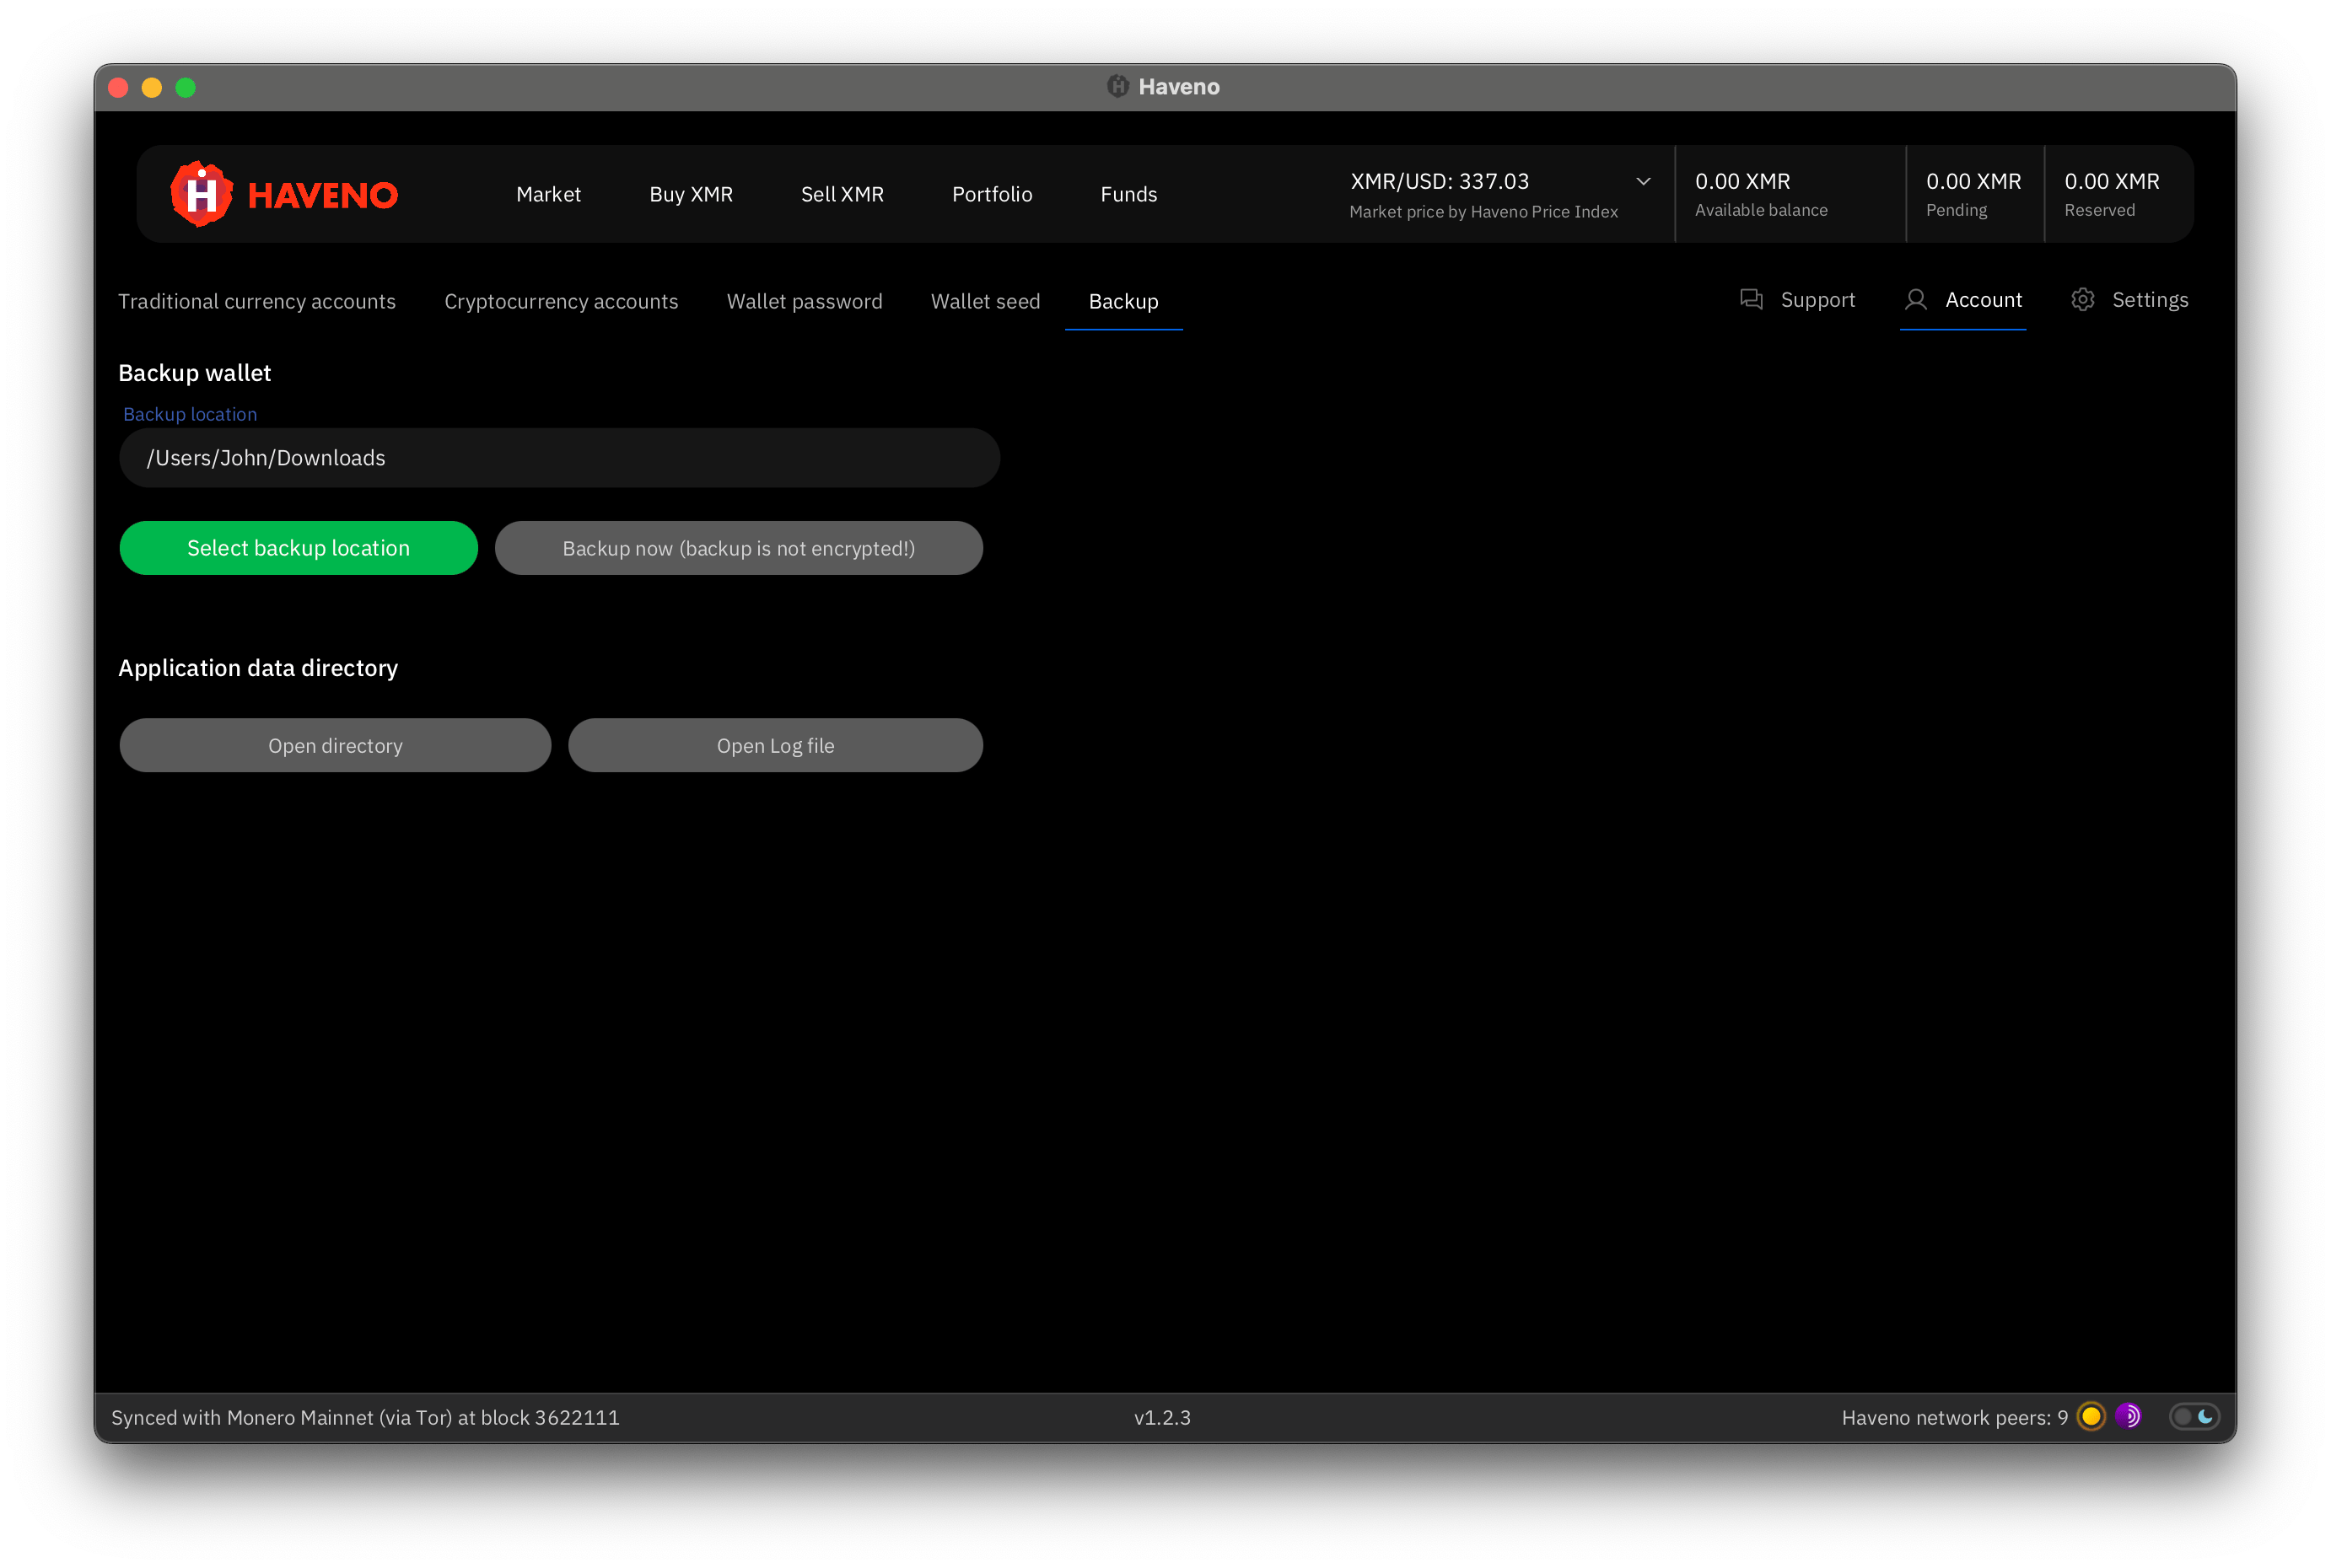Navigate to the Portfolio section
Image resolution: width=2331 pixels, height=1568 pixels.
tap(992, 194)
